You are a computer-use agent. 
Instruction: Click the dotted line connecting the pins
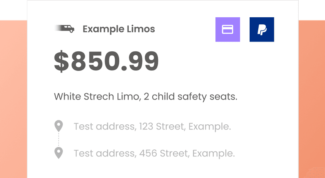pyautogui.click(x=58, y=139)
